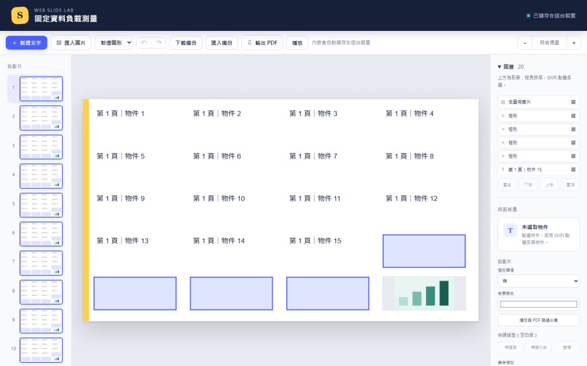Image resolution: width=587 pixels, height=366 pixels.
Task: Select the text 第 1 頁 | 物件 6 on the slide
Action: (217, 156)
